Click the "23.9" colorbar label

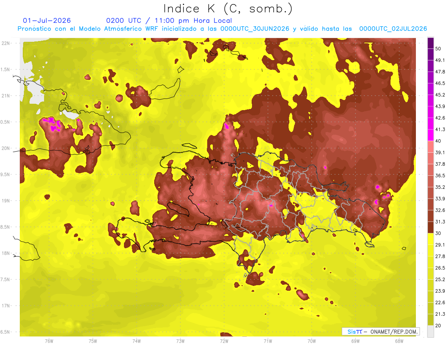point(440,291)
